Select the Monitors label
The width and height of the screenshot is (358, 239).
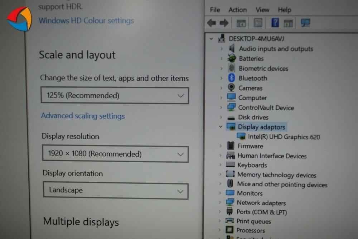pyautogui.click(x=250, y=193)
